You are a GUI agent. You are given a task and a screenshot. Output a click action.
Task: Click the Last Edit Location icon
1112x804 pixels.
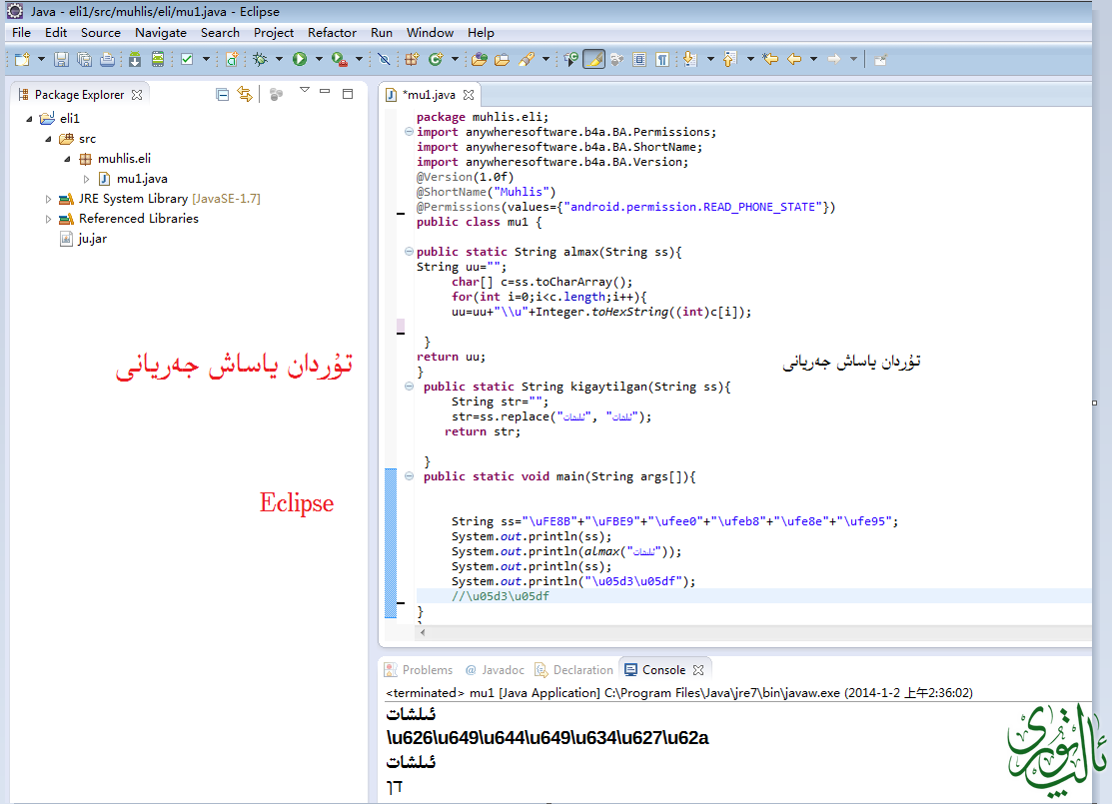point(770,60)
